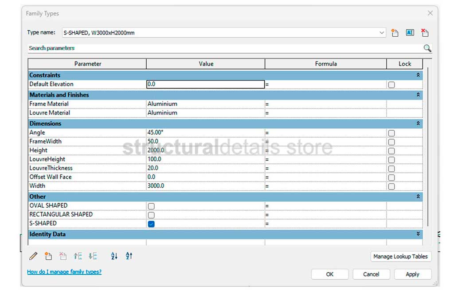Image resolution: width=454 pixels, height=293 pixels.
Task: Open Manage Lookup Tables
Action: click(401, 257)
